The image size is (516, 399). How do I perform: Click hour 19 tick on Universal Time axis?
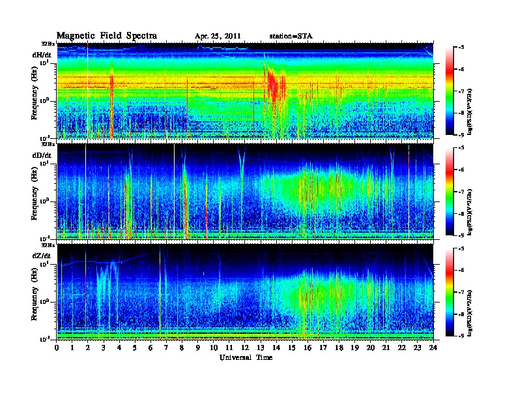click(x=354, y=347)
